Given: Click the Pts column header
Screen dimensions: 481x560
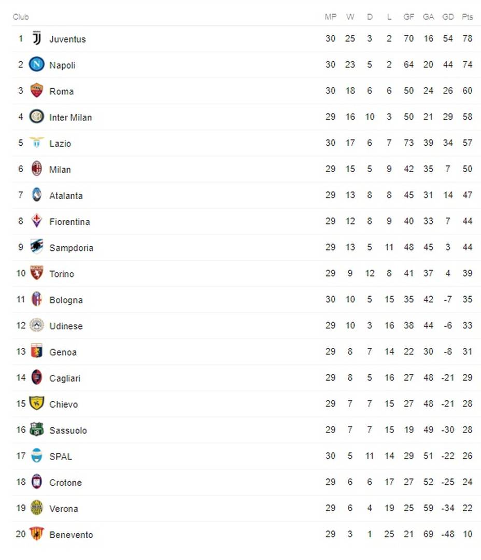Looking at the screenshot, I should 467,17.
